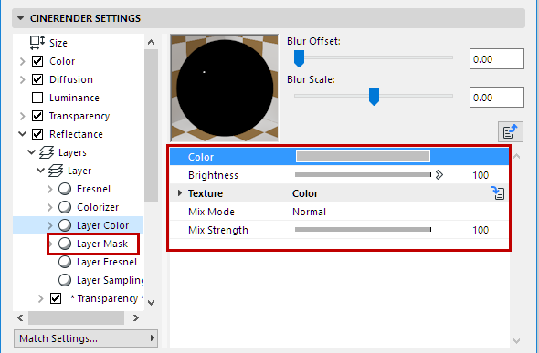Click the Blur Scale slider handle
The image size is (539, 353).
pyautogui.click(x=374, y=97)
